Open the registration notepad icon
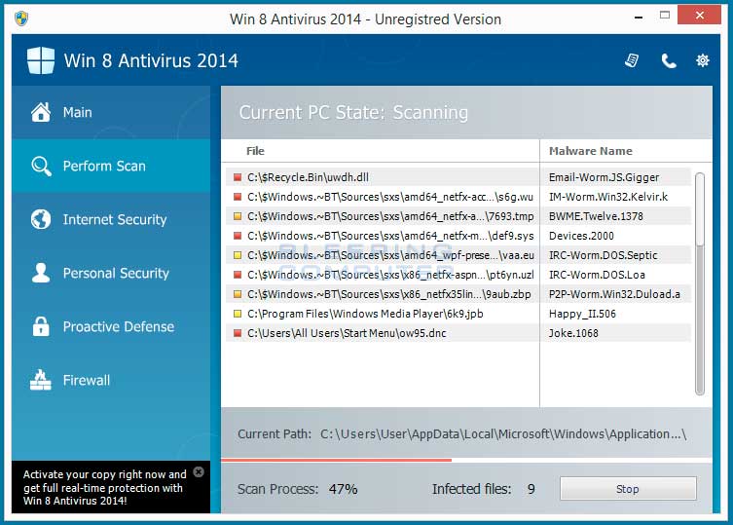Image resolution: width=733 pixels, height=525 pixels. click(632, 60)
